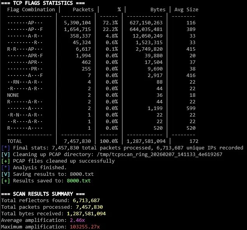Select the 'Avg Size' column header
The height and width of the screenshot is (230, 247).
click(186, 10)
